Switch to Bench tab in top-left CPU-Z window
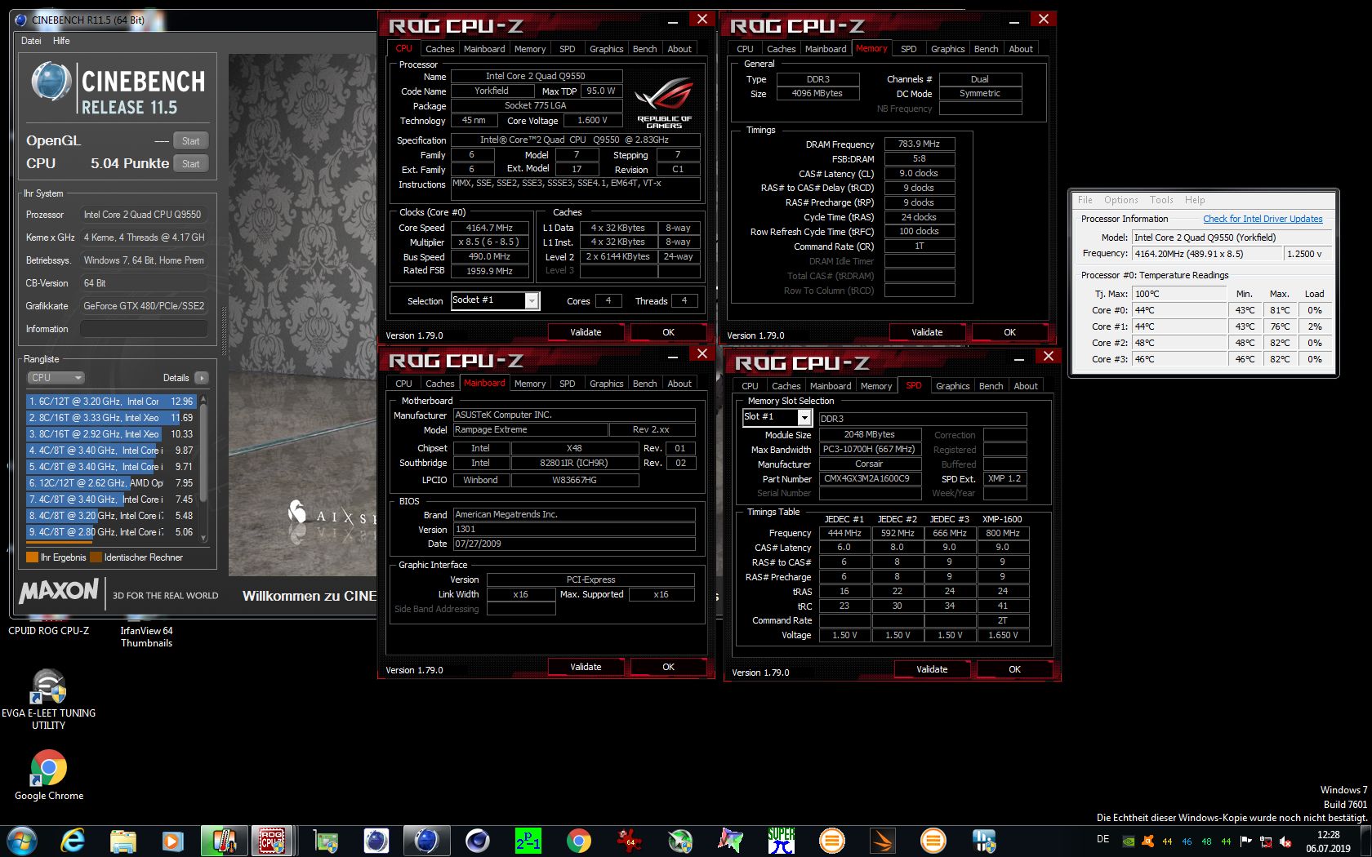 (x=644, y=49)
